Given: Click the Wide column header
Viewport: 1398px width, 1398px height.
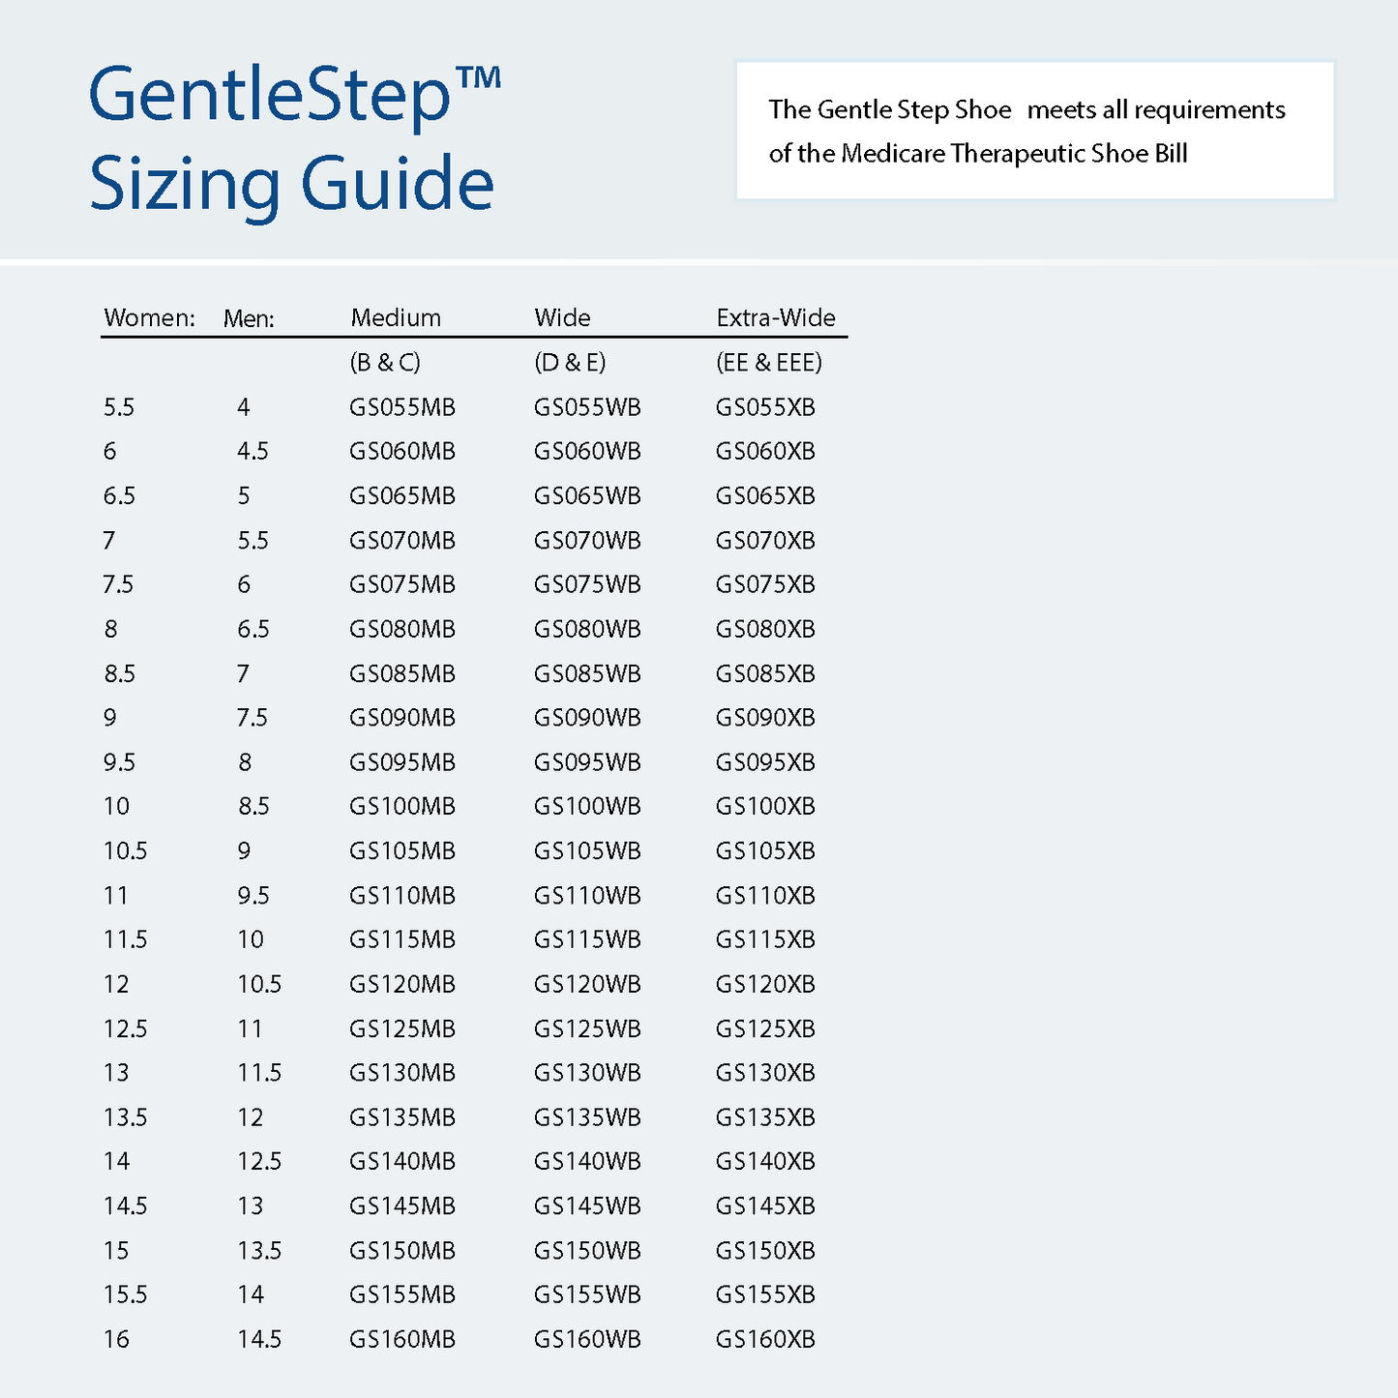Looking at the screenshot, I should tap(562, 318).
